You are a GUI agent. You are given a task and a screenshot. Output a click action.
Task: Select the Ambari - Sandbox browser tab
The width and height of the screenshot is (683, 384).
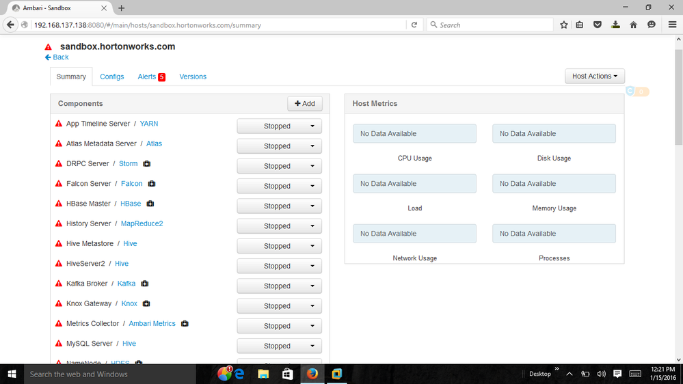point(59,8)
